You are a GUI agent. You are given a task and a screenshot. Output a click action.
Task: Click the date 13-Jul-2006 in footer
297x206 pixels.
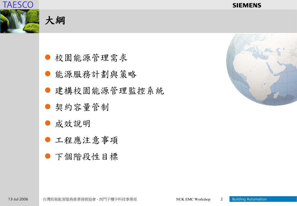[18, 199]
